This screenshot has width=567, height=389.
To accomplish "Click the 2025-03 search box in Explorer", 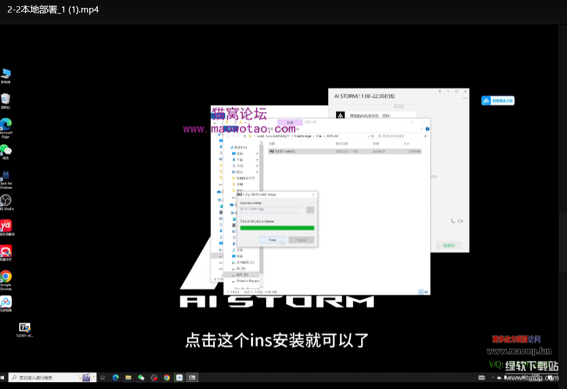I will tap(403, 136).
